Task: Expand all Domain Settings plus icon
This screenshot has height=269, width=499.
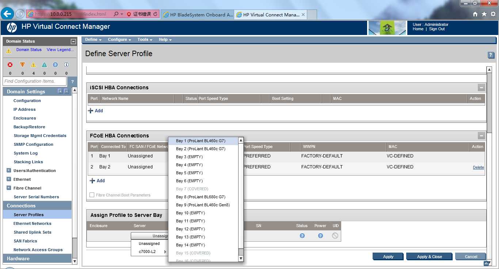Action: coord(60,91)
